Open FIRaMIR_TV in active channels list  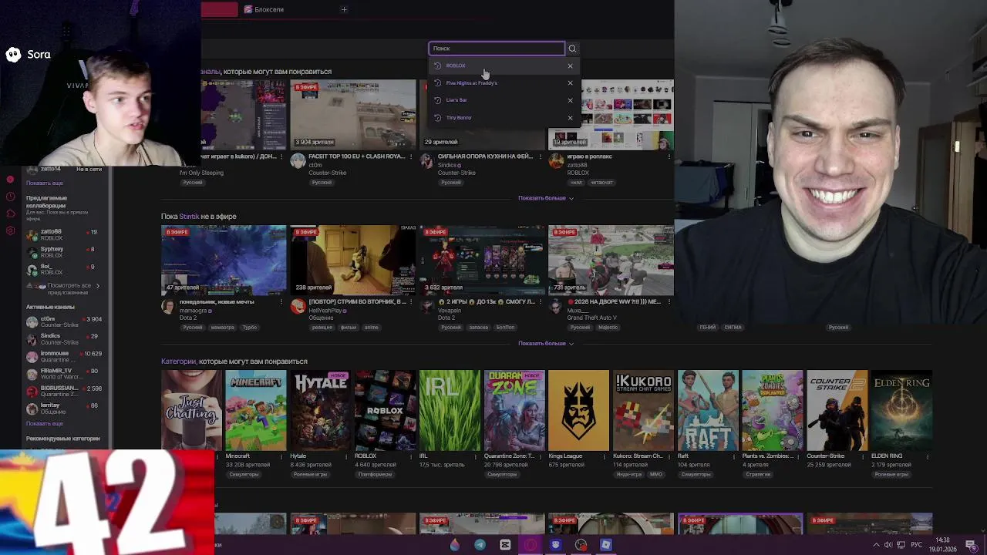point(63,374)
